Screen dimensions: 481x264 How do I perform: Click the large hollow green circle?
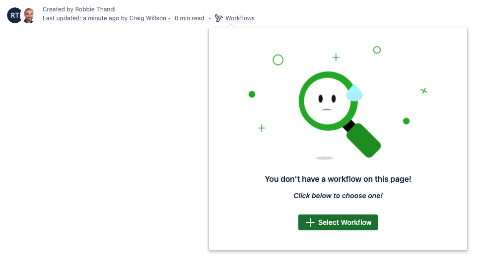tap(278, 60)
